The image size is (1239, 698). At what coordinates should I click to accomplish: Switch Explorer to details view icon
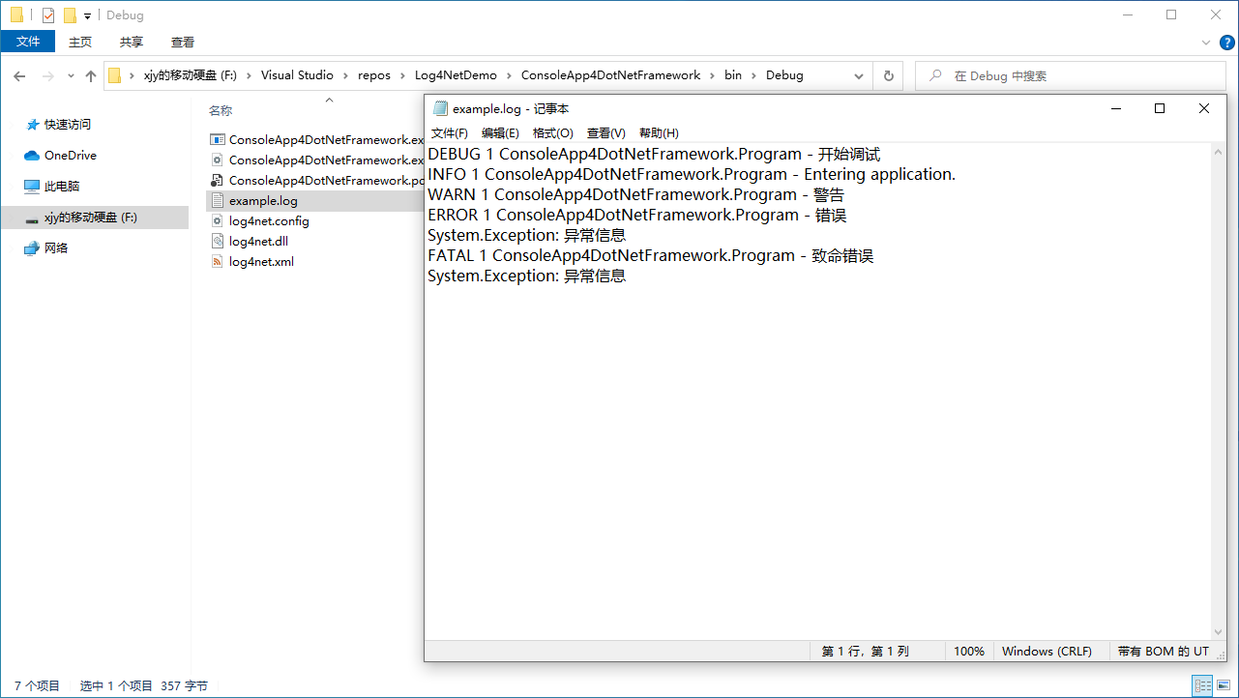click(1203, 685)
